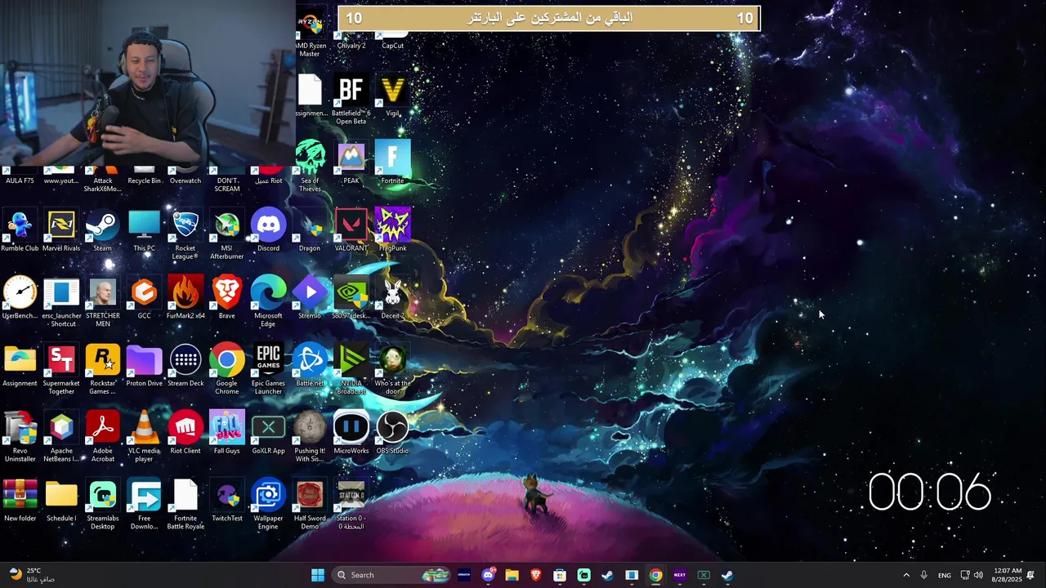
Task: Select the OBS Studio desktop shortcut
Action: click(x=392, y=433)
